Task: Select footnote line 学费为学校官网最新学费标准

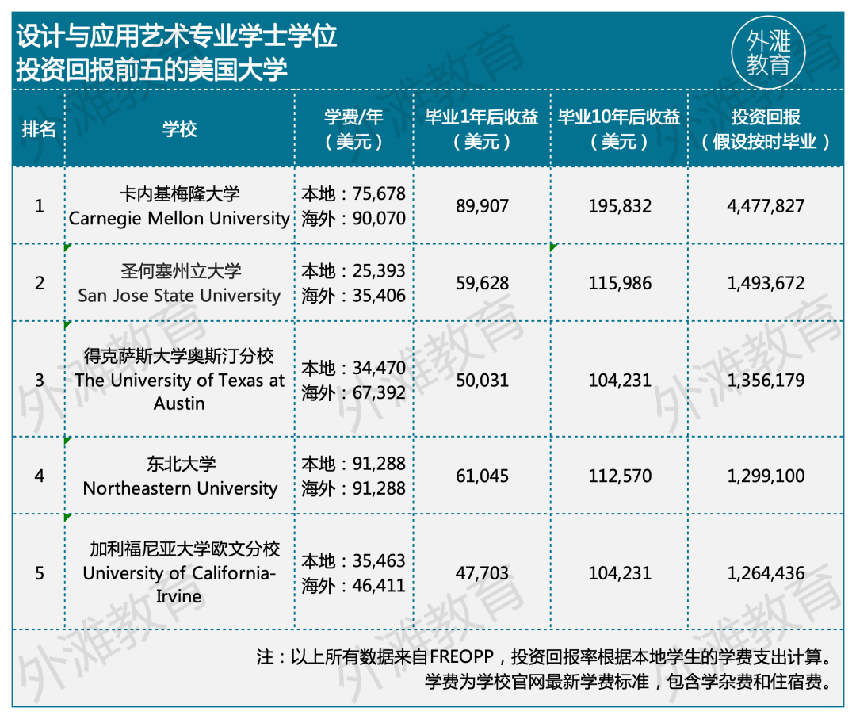Action: point(629,681)
